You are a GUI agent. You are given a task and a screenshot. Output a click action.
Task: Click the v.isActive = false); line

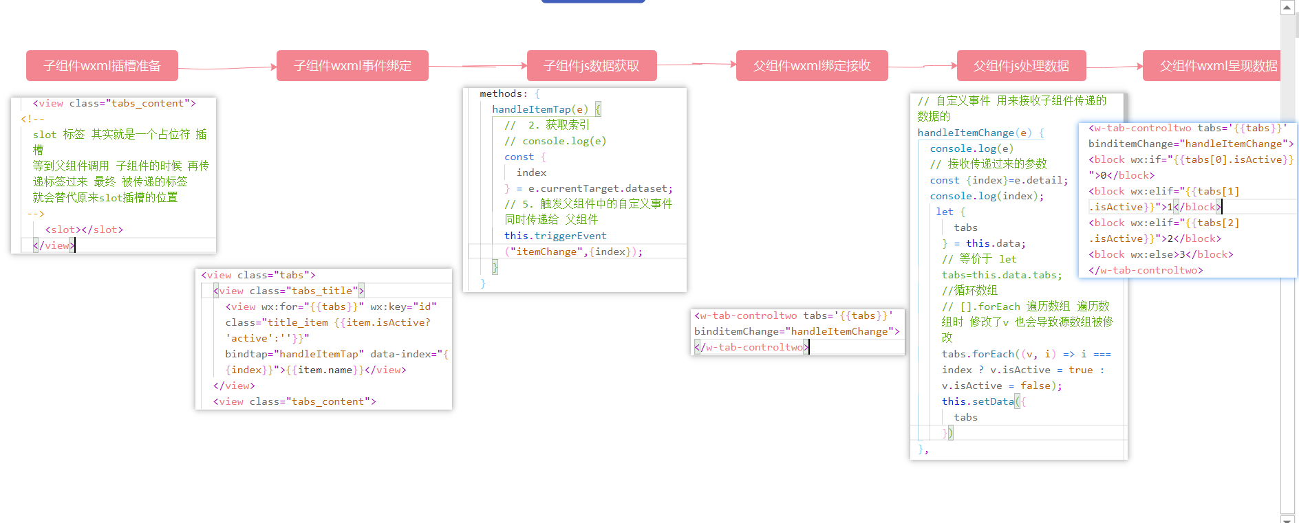(x=1002, y=386)
